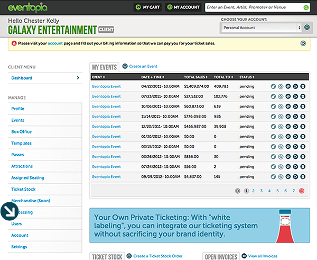Click the 102,776 total tix value
The height and width of the screenshot is (260, 317).
220,96
